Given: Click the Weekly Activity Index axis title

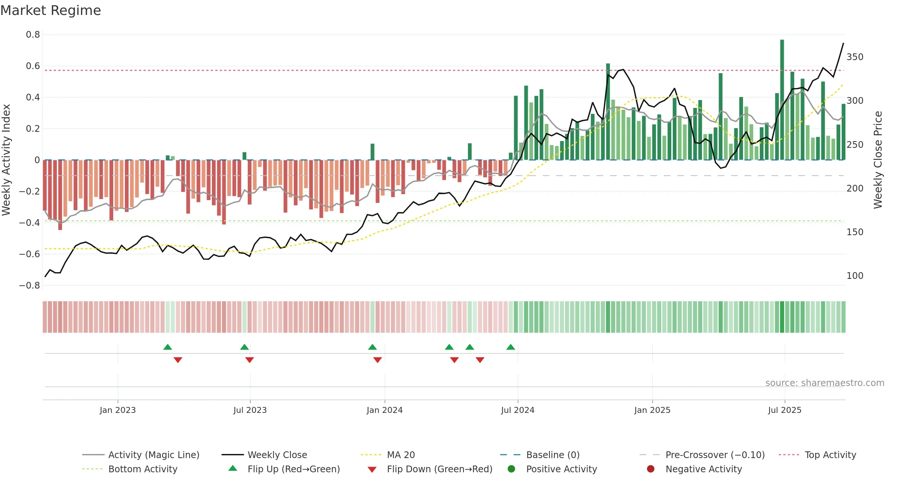Looking at the screenshot, I should [6, 160].
